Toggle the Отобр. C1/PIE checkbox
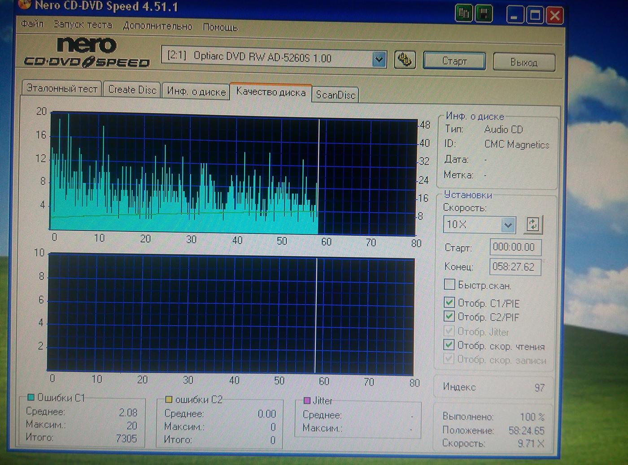The image size is (628, 465). (449, 303)
